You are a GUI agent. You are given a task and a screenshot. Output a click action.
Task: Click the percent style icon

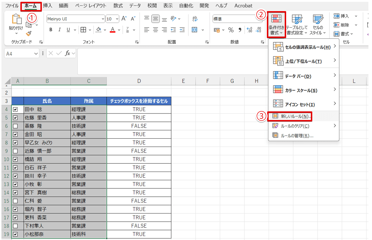click(231, 30)
